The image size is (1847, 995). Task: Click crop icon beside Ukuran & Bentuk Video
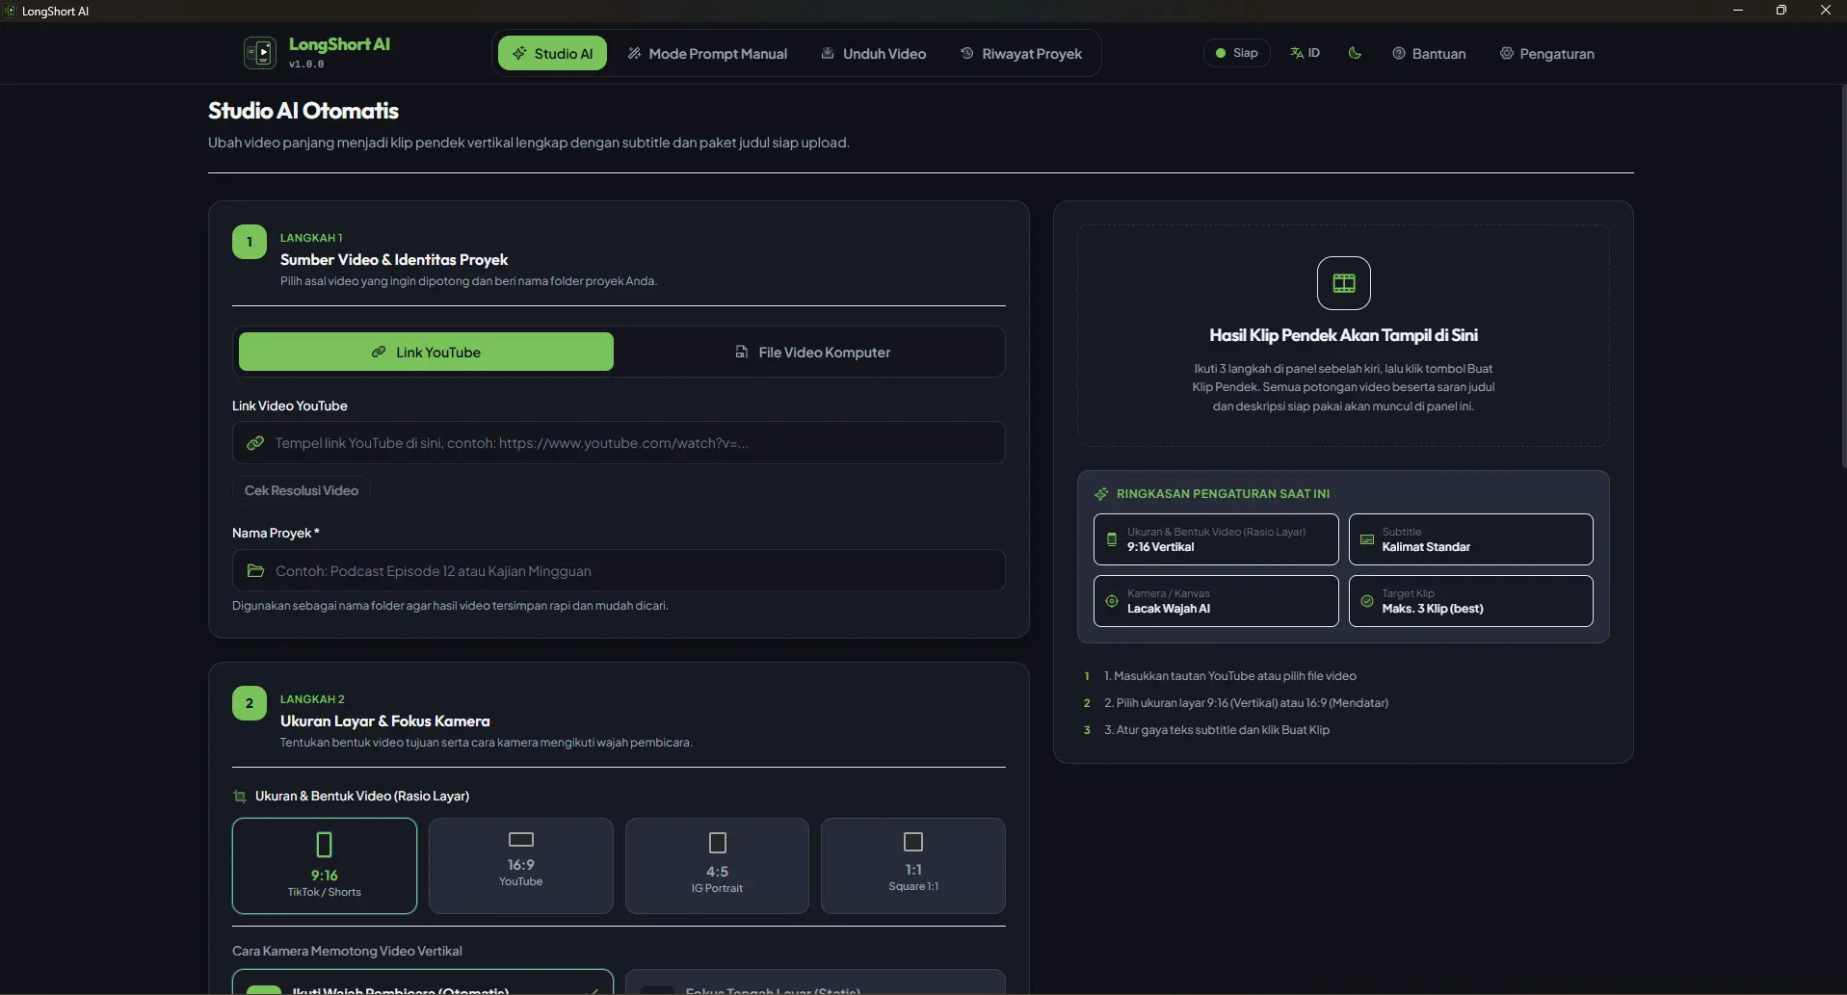pos(240,797)
